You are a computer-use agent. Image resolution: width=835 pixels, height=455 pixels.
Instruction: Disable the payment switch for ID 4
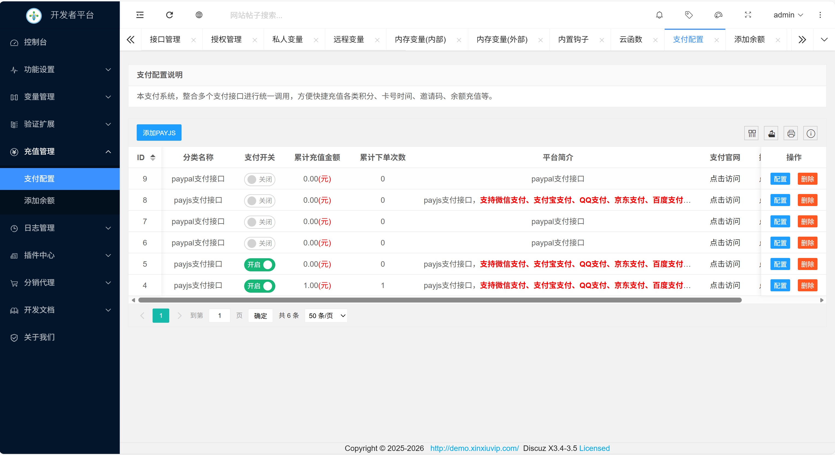259,286
